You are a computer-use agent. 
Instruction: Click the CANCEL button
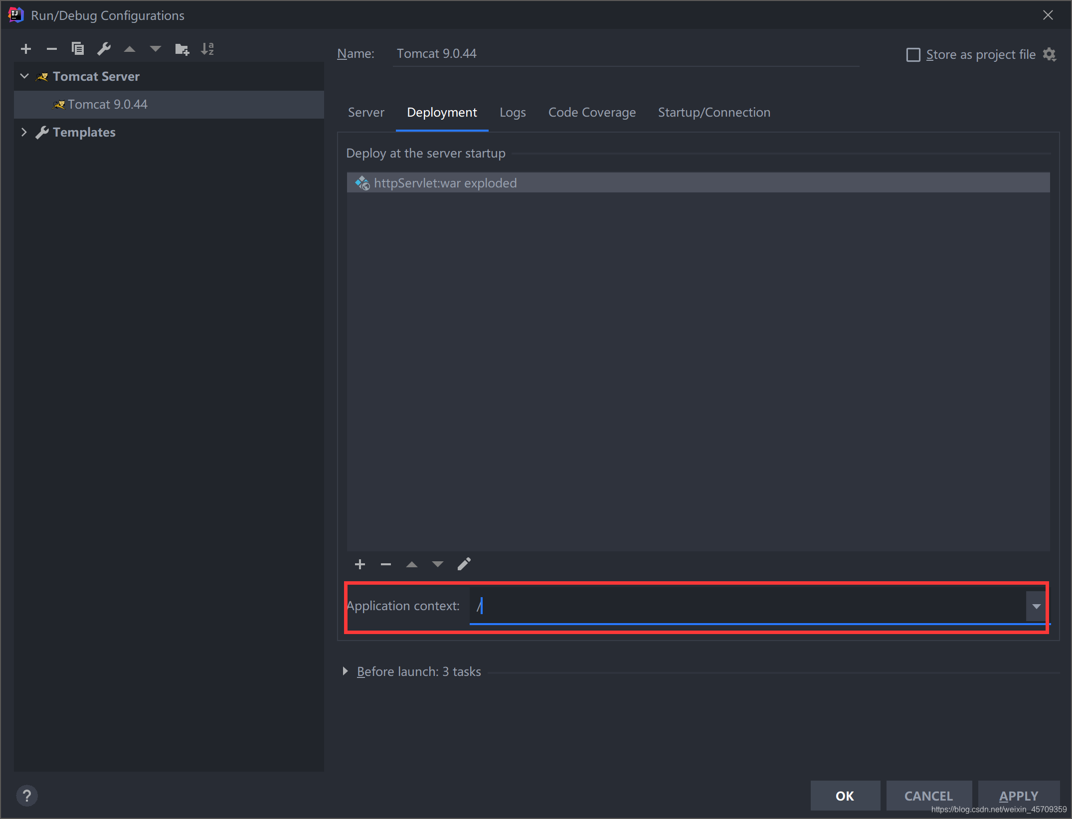(x=929, y=795)
